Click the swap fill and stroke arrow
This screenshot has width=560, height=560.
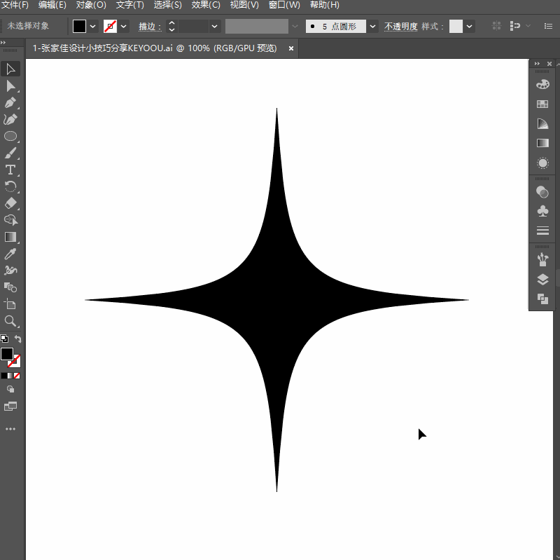tap(17, 339)
